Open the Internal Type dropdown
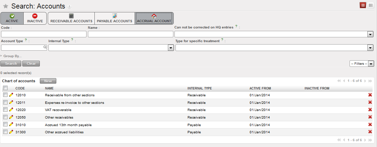 pyautogui.click(x=171, y=48)
